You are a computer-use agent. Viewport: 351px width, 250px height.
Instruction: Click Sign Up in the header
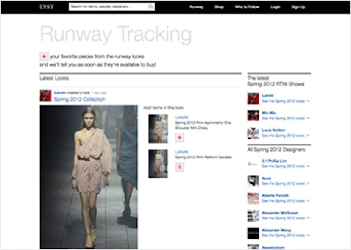tap(298, 7)
